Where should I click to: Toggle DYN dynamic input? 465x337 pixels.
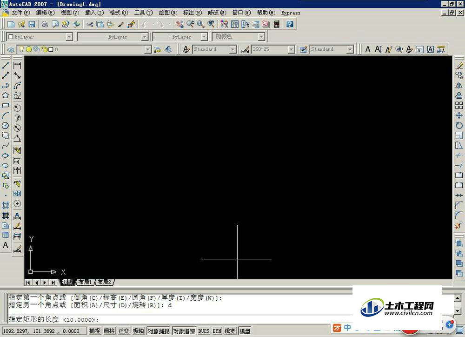217,331
